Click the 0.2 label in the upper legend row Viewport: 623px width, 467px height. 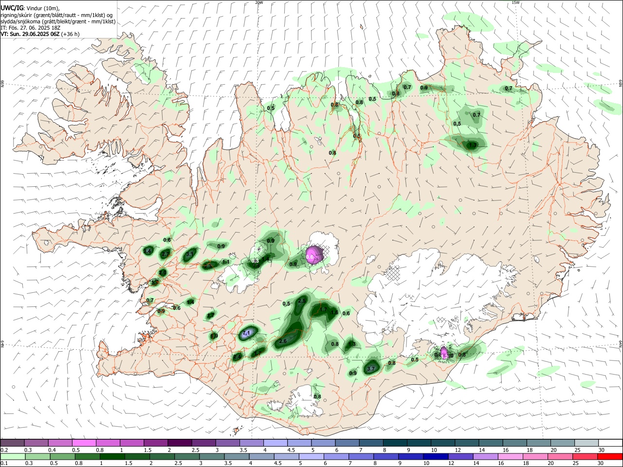4,450
